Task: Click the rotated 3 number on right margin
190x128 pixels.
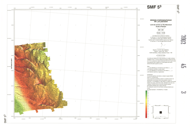Action: (x=183, y=94)
